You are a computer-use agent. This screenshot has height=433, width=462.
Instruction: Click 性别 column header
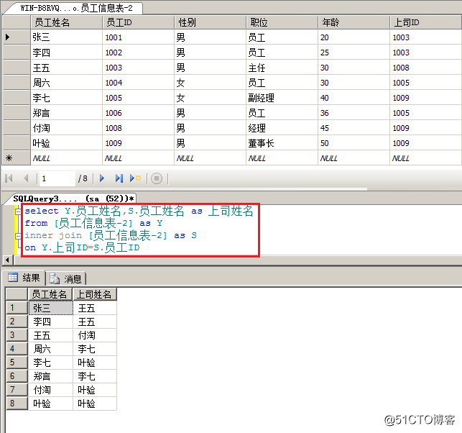point(211,22)
